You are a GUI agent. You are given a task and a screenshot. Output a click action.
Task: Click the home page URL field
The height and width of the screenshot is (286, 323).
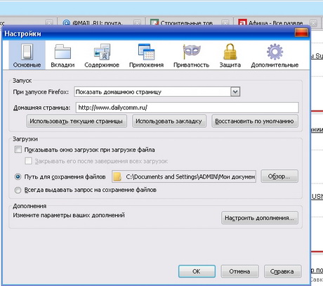187,108
